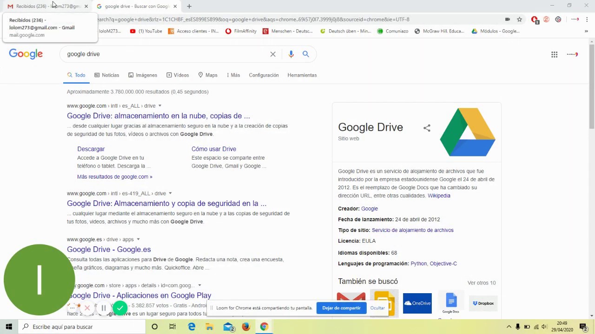Bookmark this page with the star icon
595x334 pixels.
click(x=520, y=19)
